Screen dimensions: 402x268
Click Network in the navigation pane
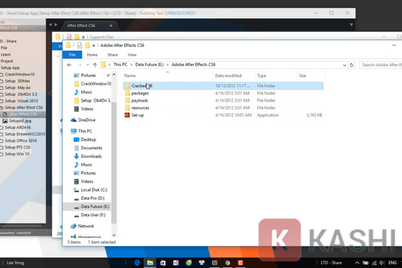point(86,226)
